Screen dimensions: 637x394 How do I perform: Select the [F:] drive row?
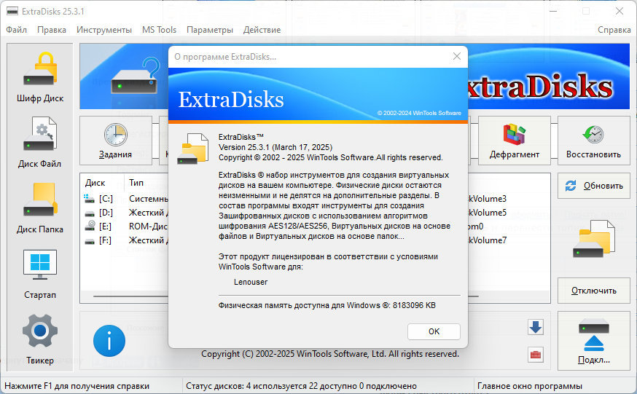[126, 240]
